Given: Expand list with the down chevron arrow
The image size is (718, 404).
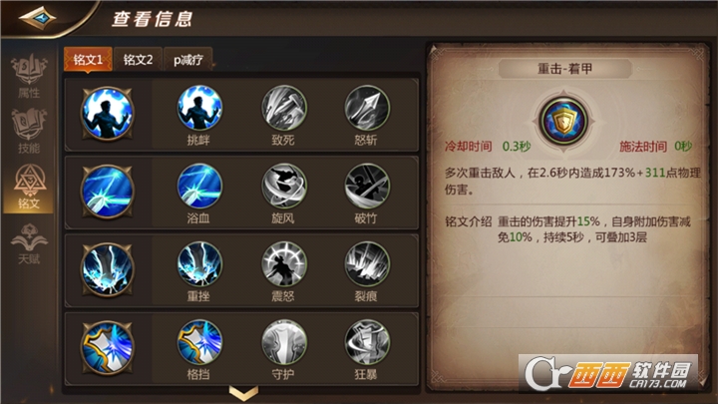Looking at the screenshot, I should (x=243, y=393).
